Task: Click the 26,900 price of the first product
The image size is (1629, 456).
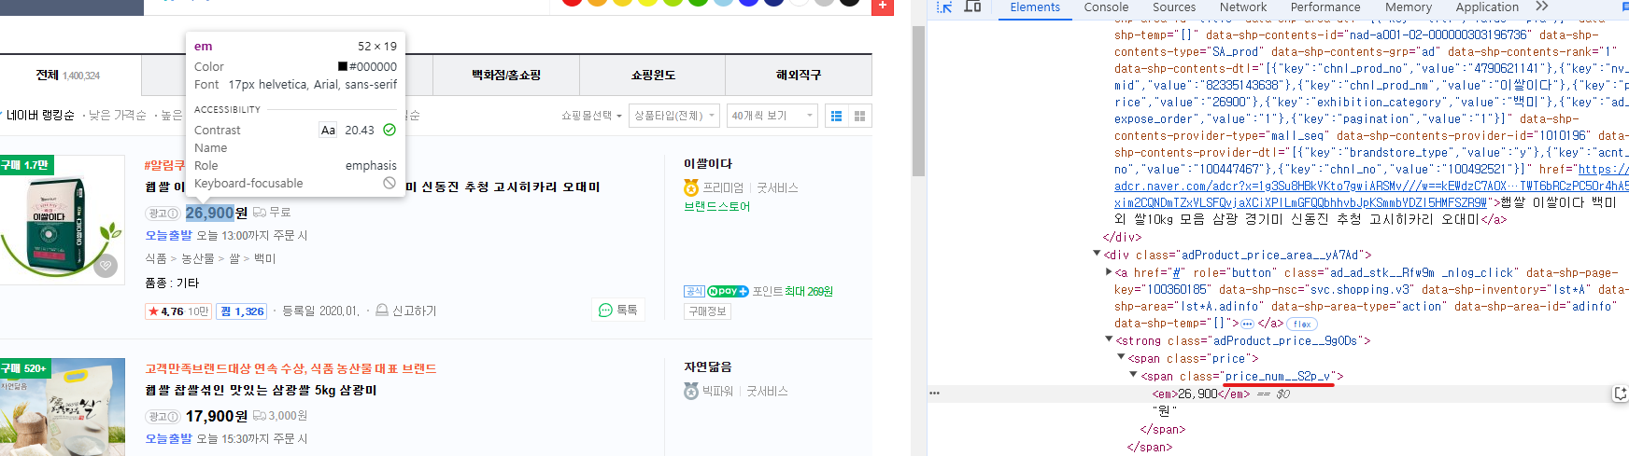Action: 209,213
